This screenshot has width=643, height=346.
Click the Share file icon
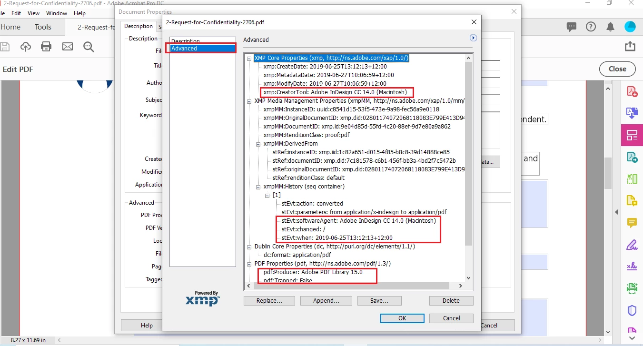630,46
